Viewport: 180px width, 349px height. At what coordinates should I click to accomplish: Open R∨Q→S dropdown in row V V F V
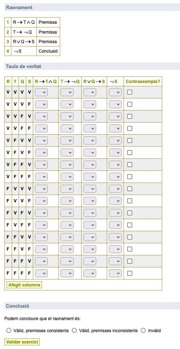click(90, 116)
